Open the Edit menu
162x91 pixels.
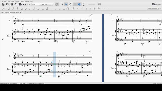[5, 1]
